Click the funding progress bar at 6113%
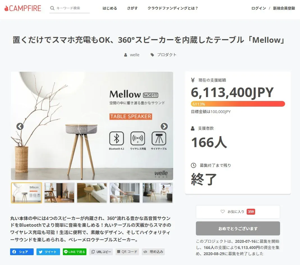300x265 pixels. pyautogui.click(x=238, y=104)
